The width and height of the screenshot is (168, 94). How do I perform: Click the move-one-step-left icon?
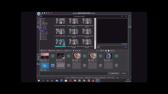[76, 51]
